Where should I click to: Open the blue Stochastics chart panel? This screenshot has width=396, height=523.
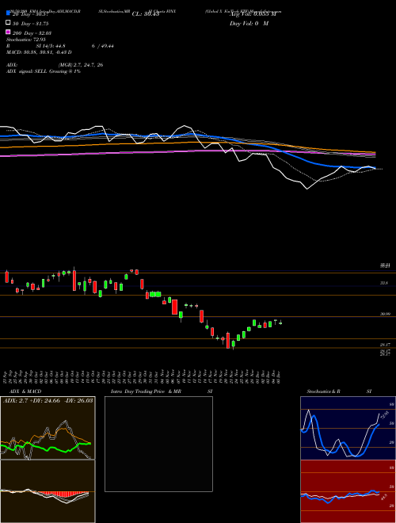pos(348,428)
